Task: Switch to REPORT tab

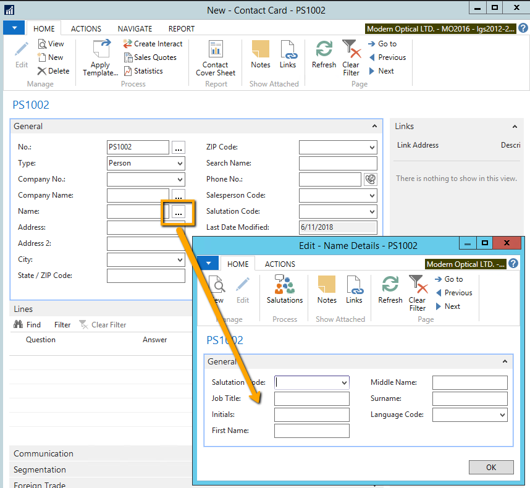Action: [182, 29]
